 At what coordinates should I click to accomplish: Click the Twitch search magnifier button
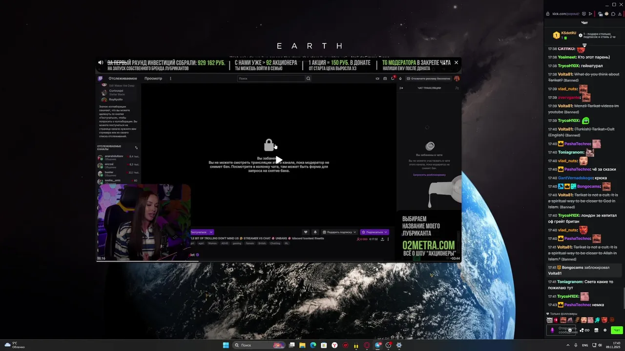309,78
